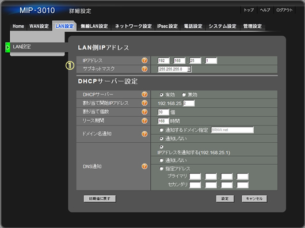This screenshot has width=305, height=228.
Task: Open subnet mask 255.255.255.0 dropdown
Action: click(174, 69)
